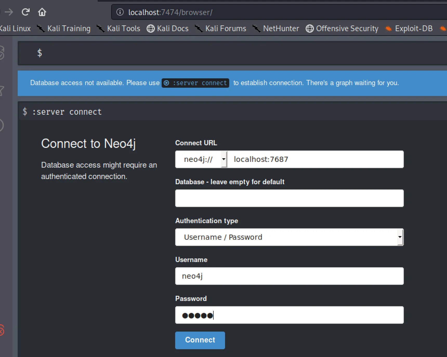Open the red connection status sidebar icon

tap(2, 330)
